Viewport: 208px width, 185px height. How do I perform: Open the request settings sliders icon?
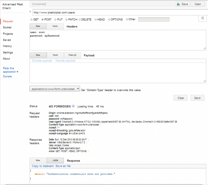coord(203,18)
